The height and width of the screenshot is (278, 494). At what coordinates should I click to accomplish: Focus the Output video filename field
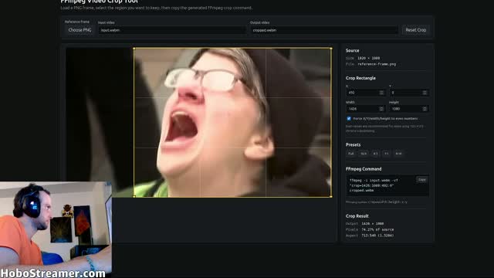tap(324, 30)
